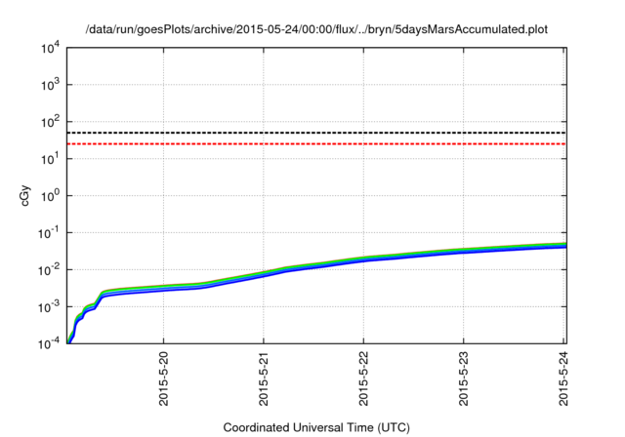
Task: Click the 10^1 y-axis tick label
Action: (51, 159)
